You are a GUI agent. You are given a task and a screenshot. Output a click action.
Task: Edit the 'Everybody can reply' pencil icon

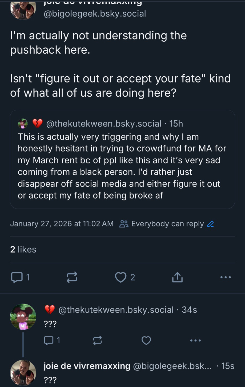point(211,224)
